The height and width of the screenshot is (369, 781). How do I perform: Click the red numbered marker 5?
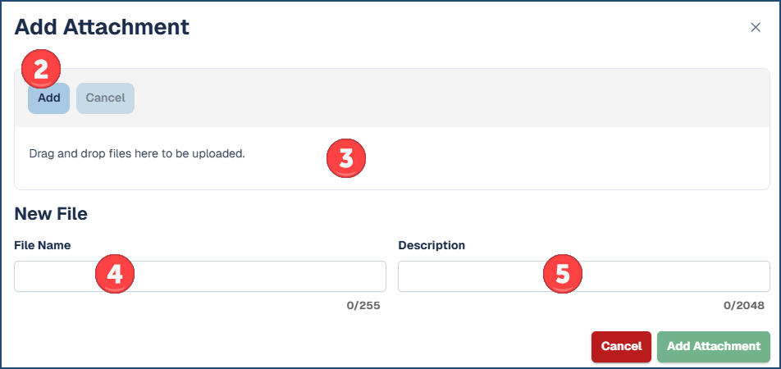click(562, 274)
